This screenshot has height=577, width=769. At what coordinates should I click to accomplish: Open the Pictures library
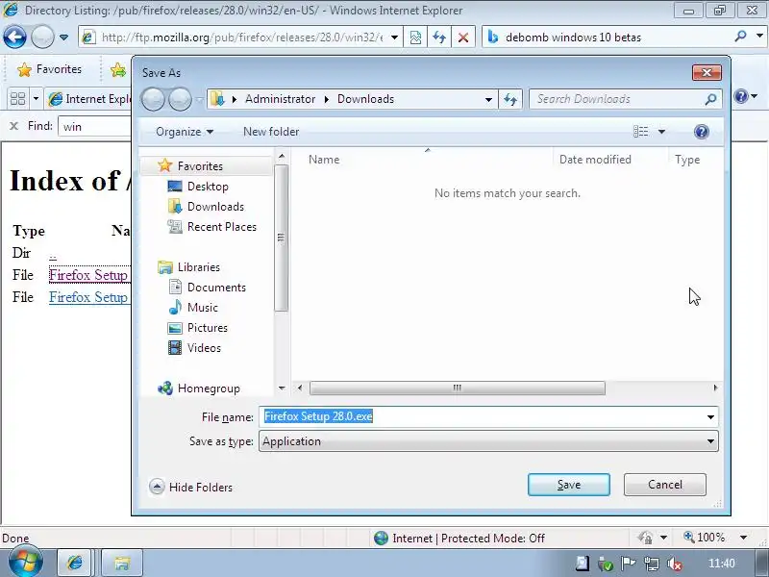point(208,328)
